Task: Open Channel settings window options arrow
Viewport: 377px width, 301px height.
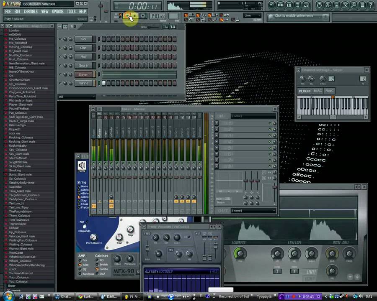Action: (x=298, y=70)
